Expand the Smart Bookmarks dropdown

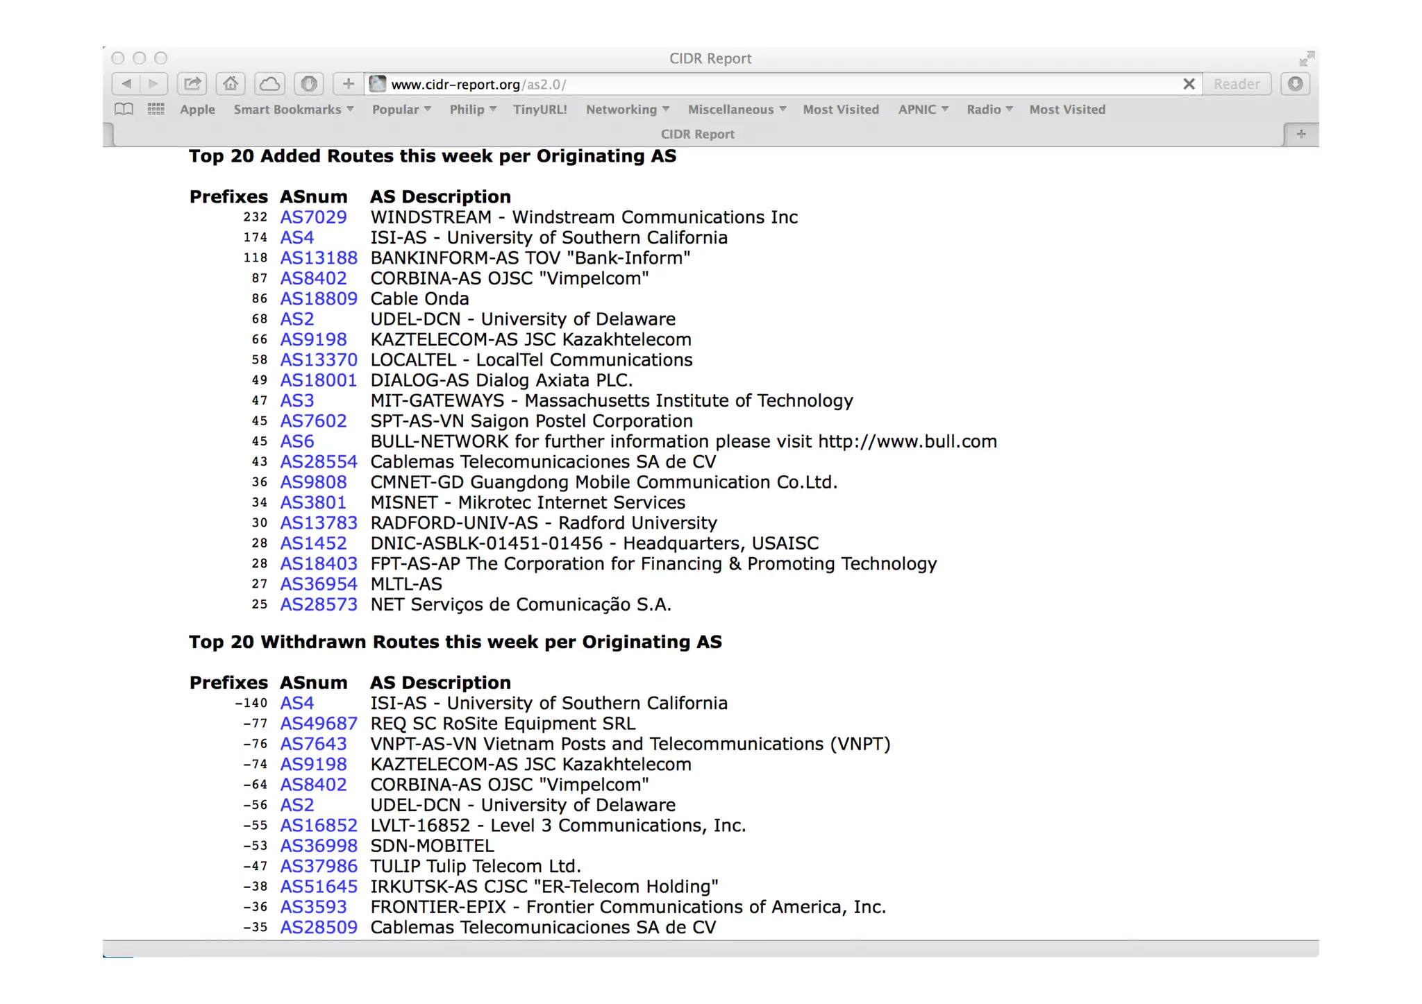[x=294, y=109]
